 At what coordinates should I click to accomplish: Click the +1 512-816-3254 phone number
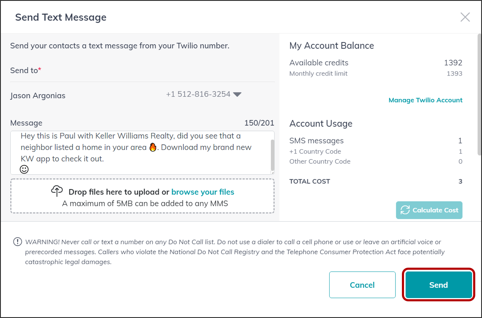(x=198, y=94)
